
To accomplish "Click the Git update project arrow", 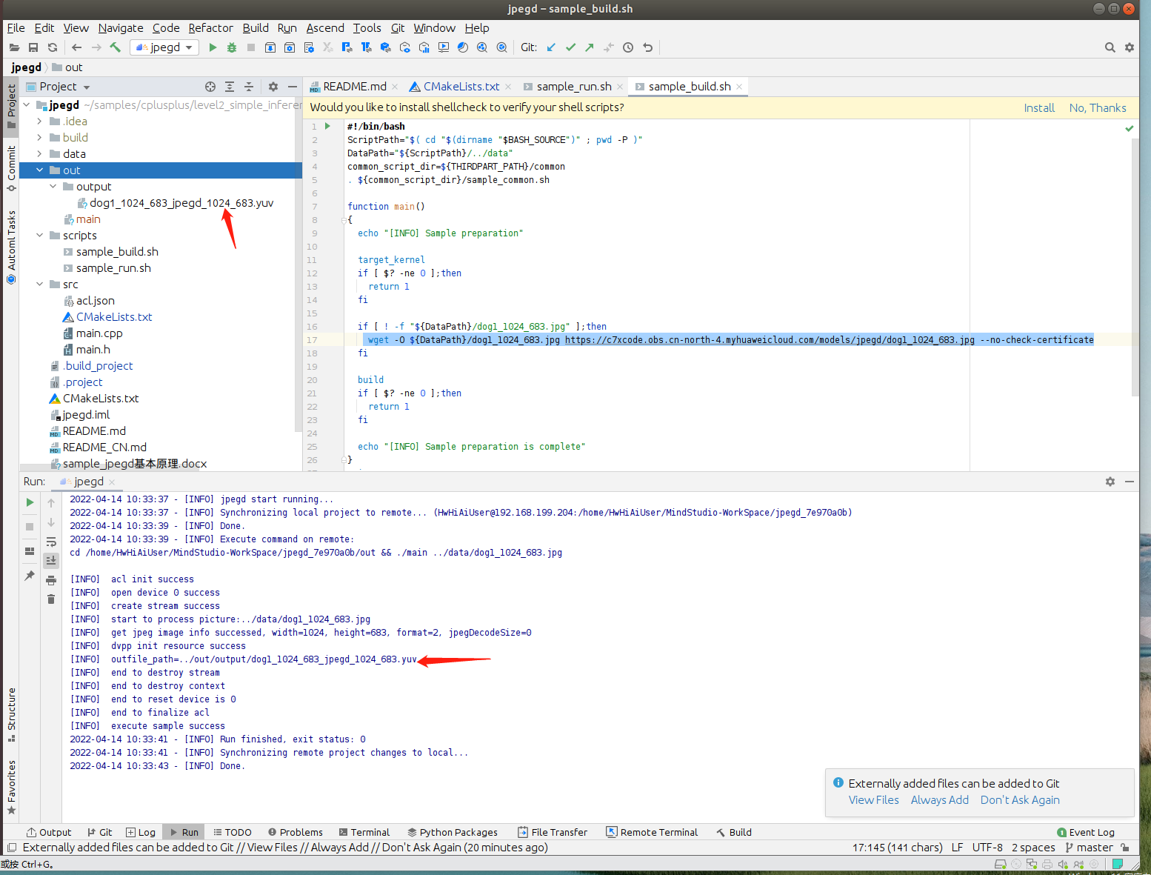I will pyautogui.click(x=551, y=47).
